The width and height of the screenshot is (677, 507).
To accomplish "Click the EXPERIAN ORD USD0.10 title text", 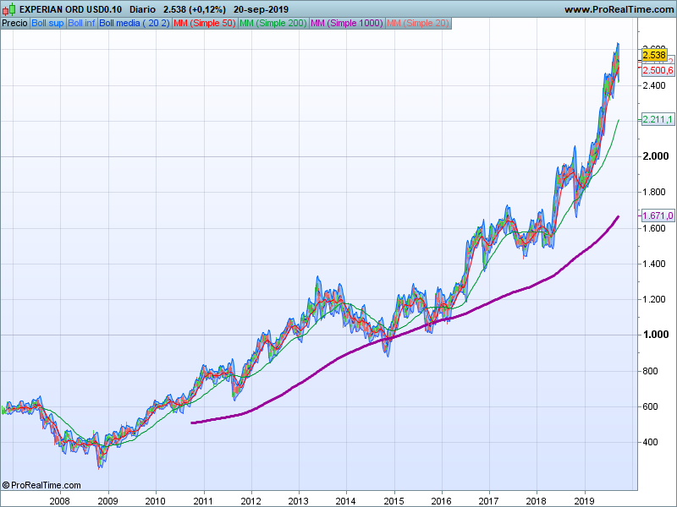I will (x=70, y=9).
